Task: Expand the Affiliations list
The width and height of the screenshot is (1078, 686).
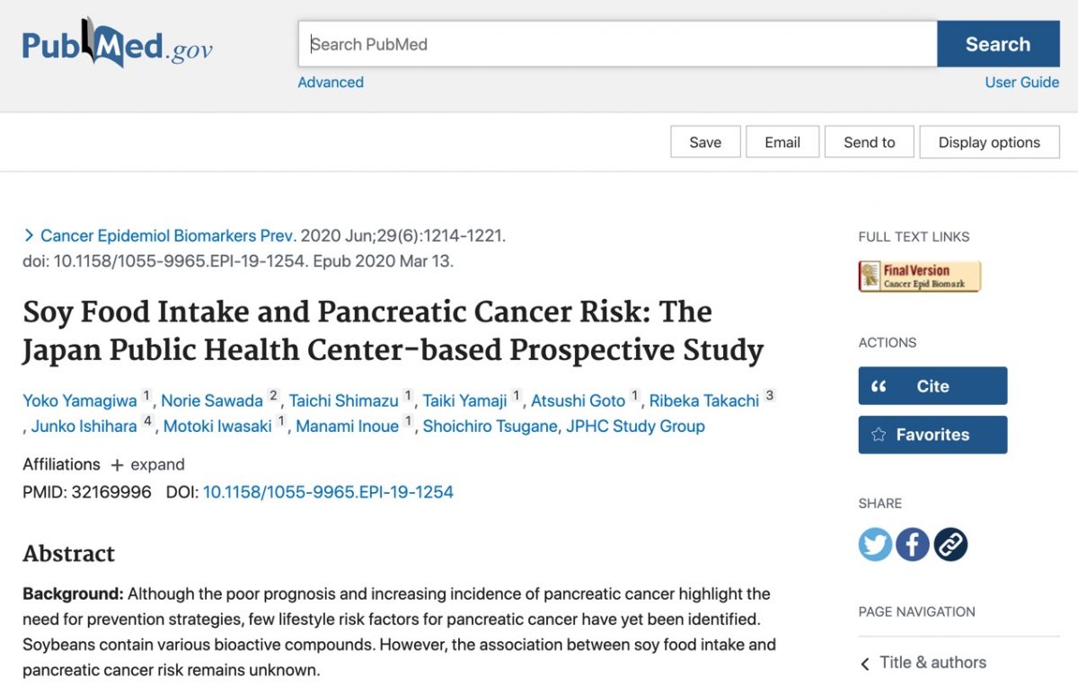Action: (147, 464)
